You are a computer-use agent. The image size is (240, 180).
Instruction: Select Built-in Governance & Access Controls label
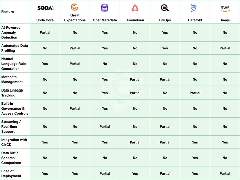(x=15, y=108)
